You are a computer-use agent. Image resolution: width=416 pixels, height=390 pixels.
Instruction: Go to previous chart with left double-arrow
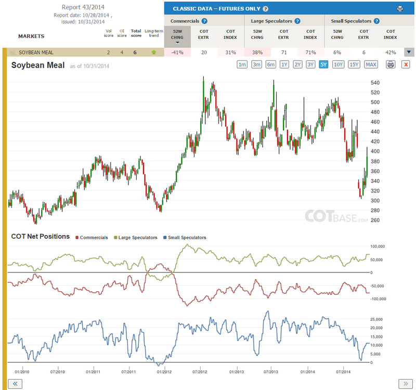15,384
